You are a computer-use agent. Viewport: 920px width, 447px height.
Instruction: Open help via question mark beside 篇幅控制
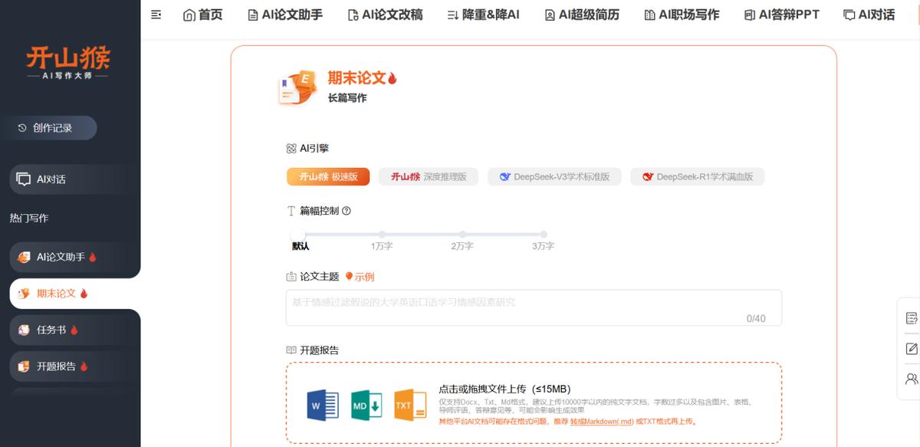coord(345,211)
